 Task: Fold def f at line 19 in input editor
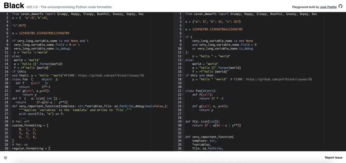click(10, 83)
